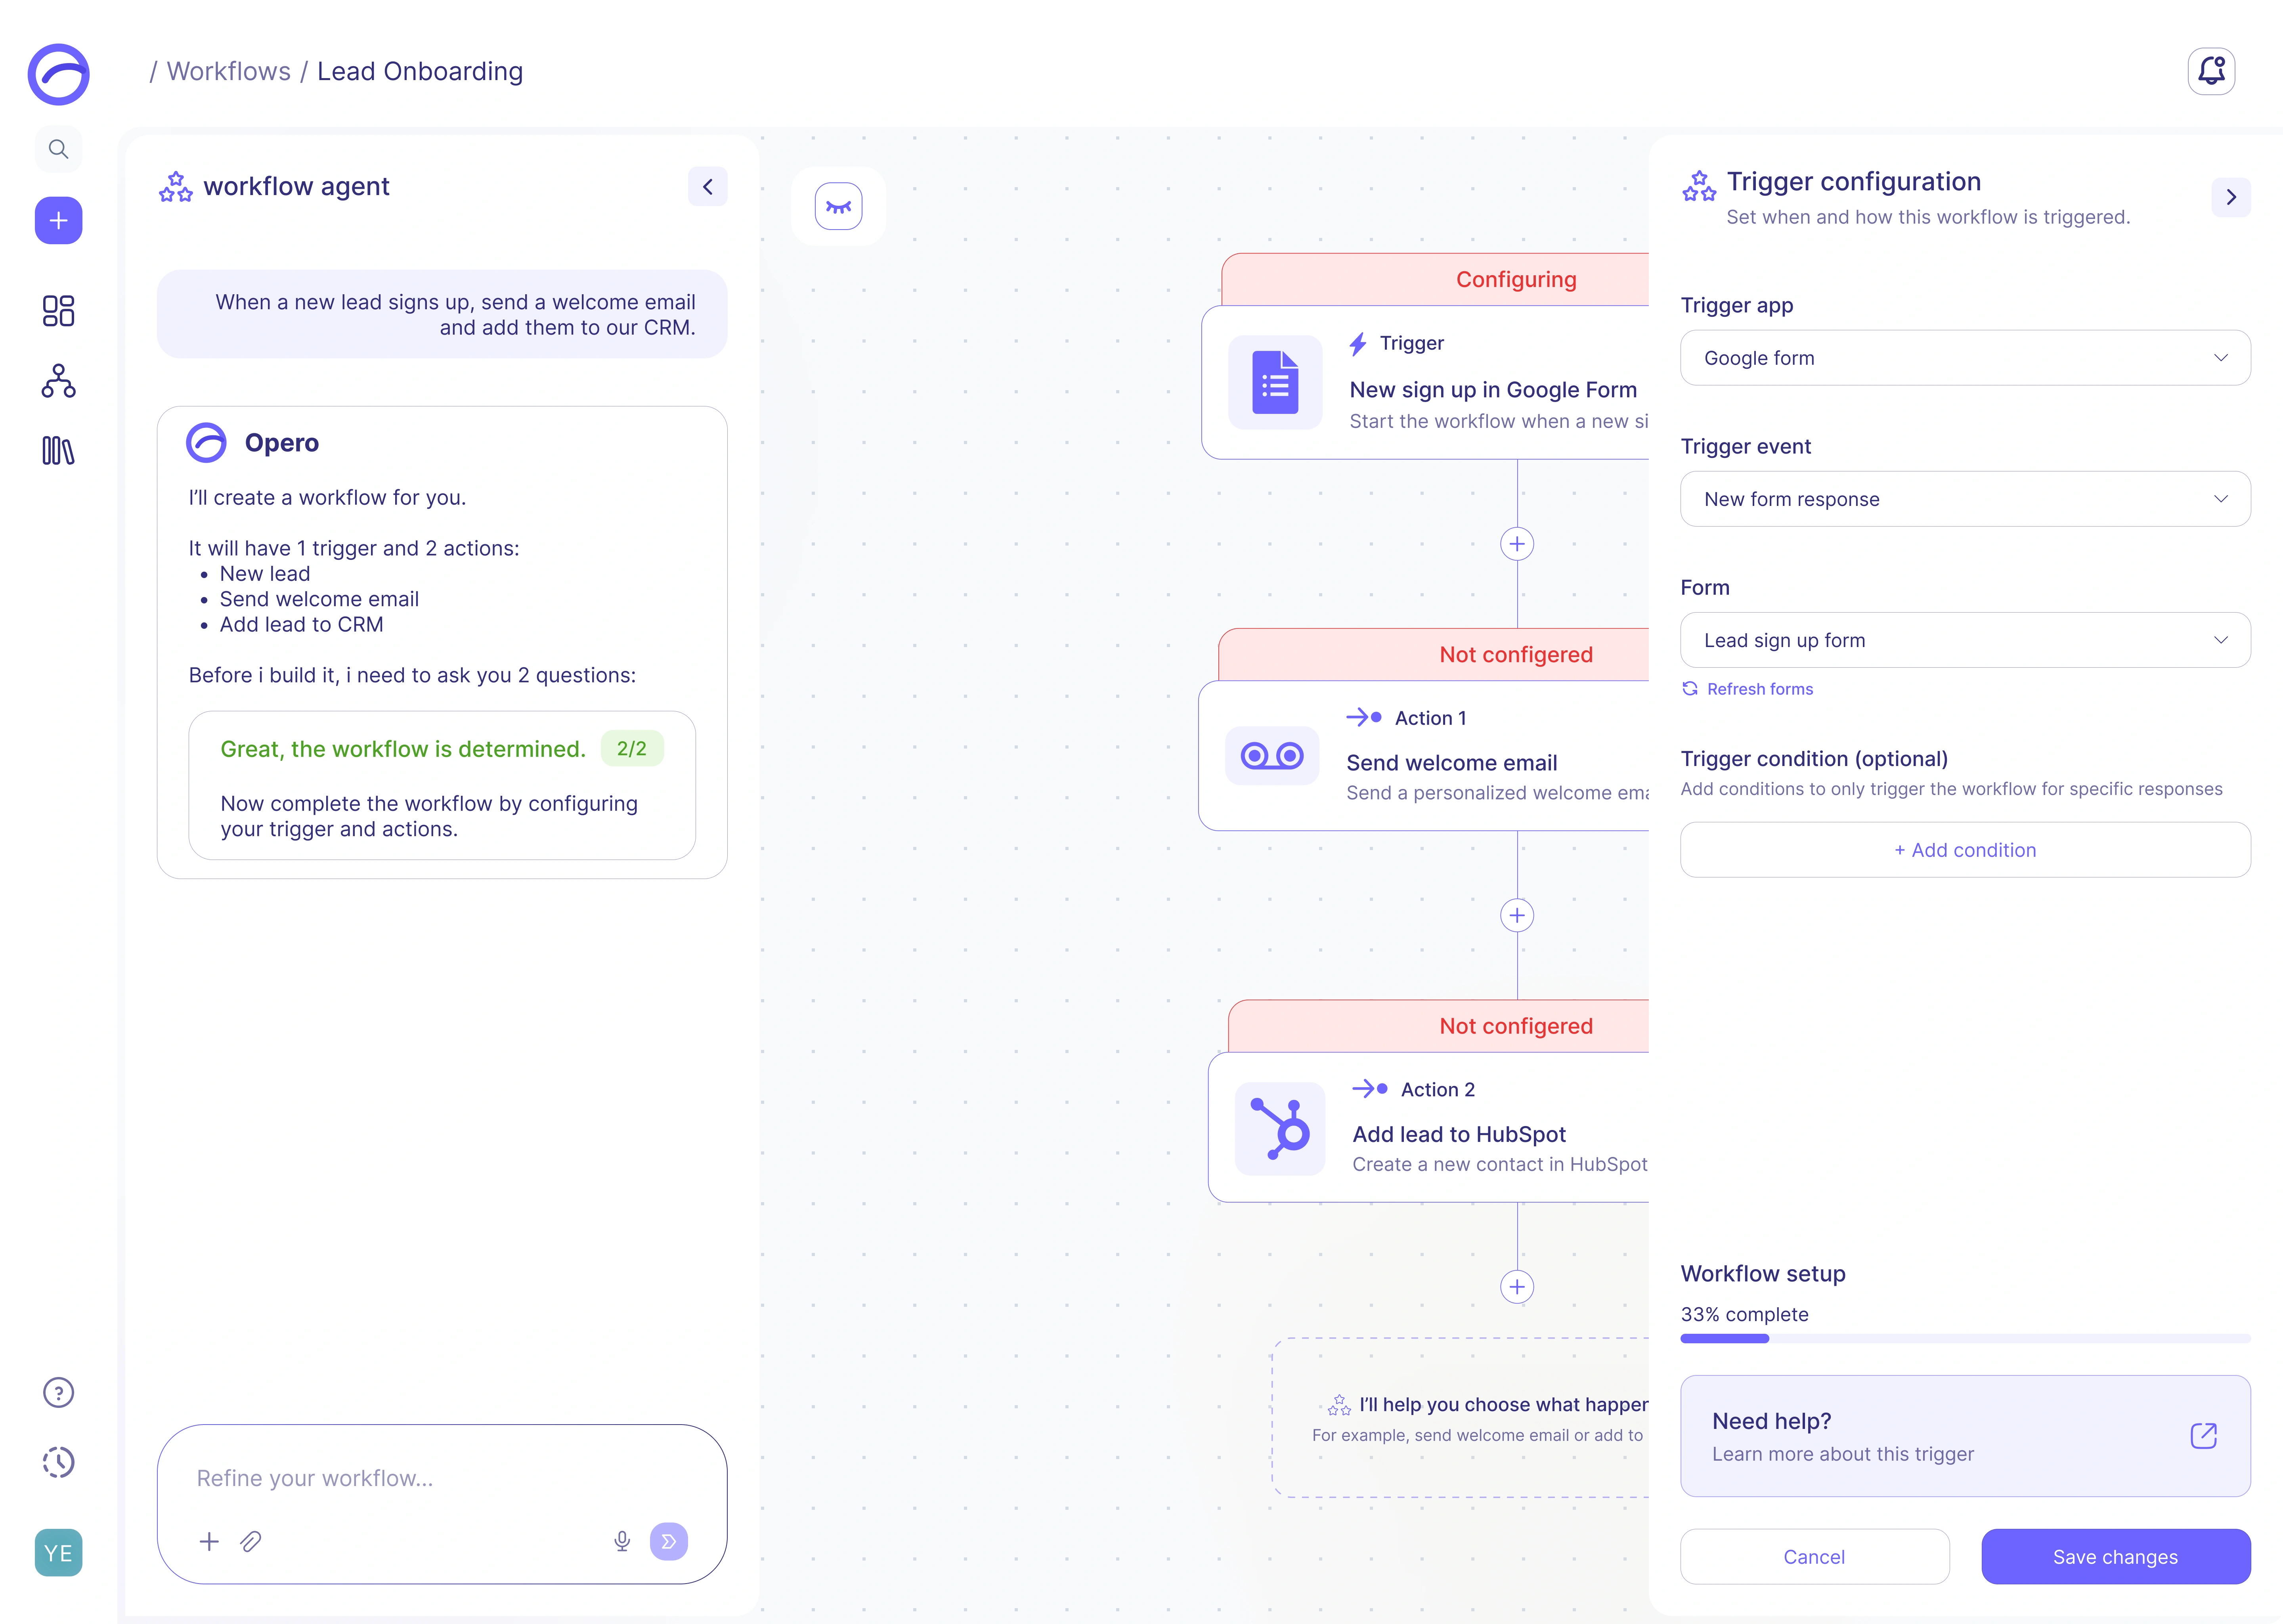The height and width of the screenshot is (1624, 2283).
Task: Click the dashed suggestion placeholder box
Action: point(1460,1418)
